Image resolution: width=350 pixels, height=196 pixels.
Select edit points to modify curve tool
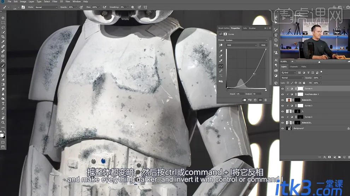221,66
